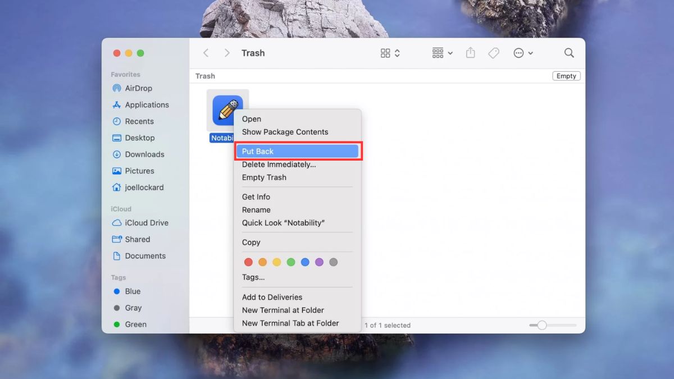Start a search with the magnifier icon

(569, 53)
